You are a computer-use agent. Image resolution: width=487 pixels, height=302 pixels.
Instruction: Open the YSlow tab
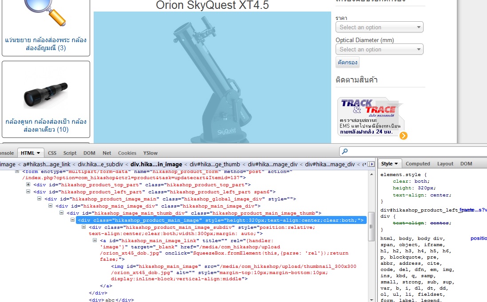[x=150, y=153]
